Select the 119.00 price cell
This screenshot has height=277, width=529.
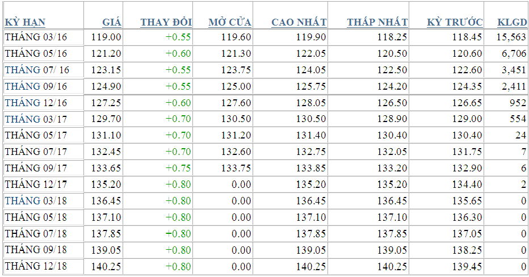point(106,37)
